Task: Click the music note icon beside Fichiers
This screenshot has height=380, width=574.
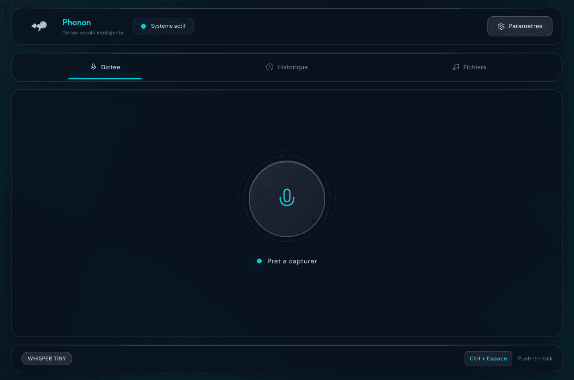Action: 456,67
